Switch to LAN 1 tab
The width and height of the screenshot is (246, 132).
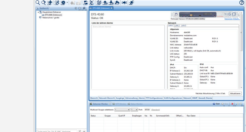[171, 25]
